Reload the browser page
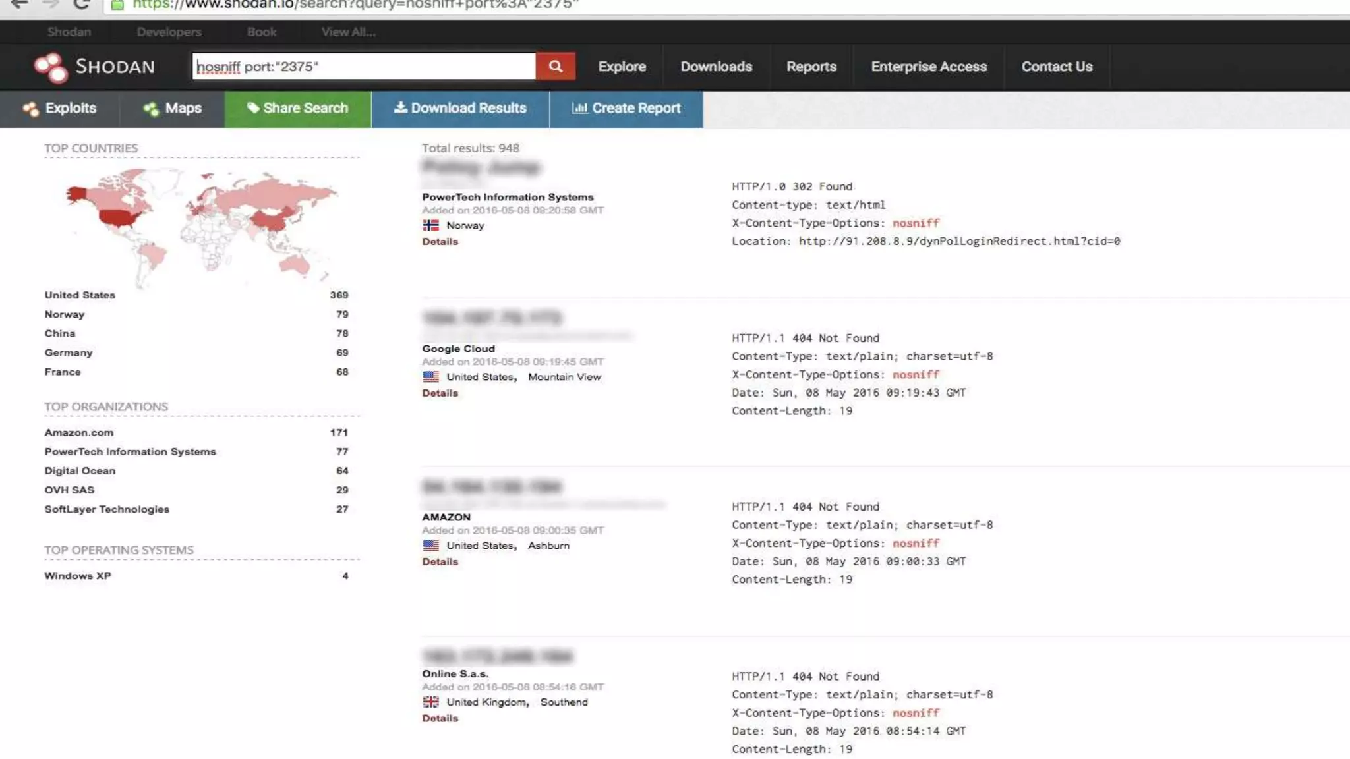This screenshot has height=759, width=1350. pos(82,5)
